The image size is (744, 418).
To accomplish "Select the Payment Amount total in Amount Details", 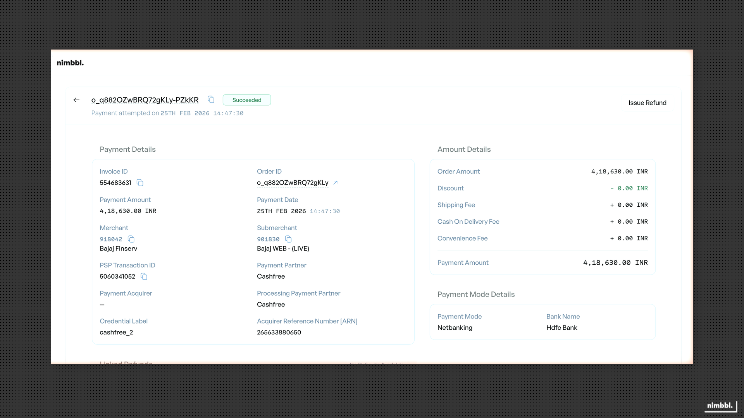I will pyautogui.click(x=615, y=263).
